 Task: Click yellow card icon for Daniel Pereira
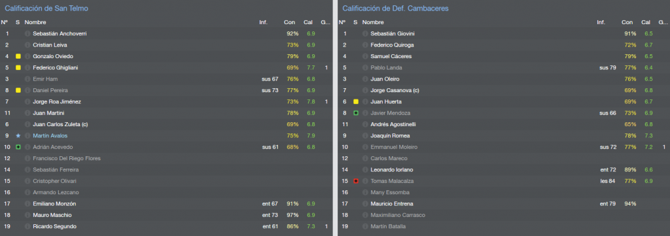(x=18, y=90)
